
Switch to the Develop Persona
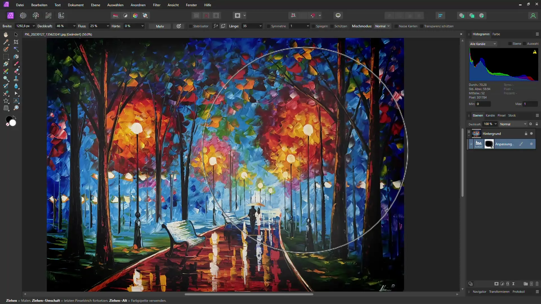[x=36, y=15]
